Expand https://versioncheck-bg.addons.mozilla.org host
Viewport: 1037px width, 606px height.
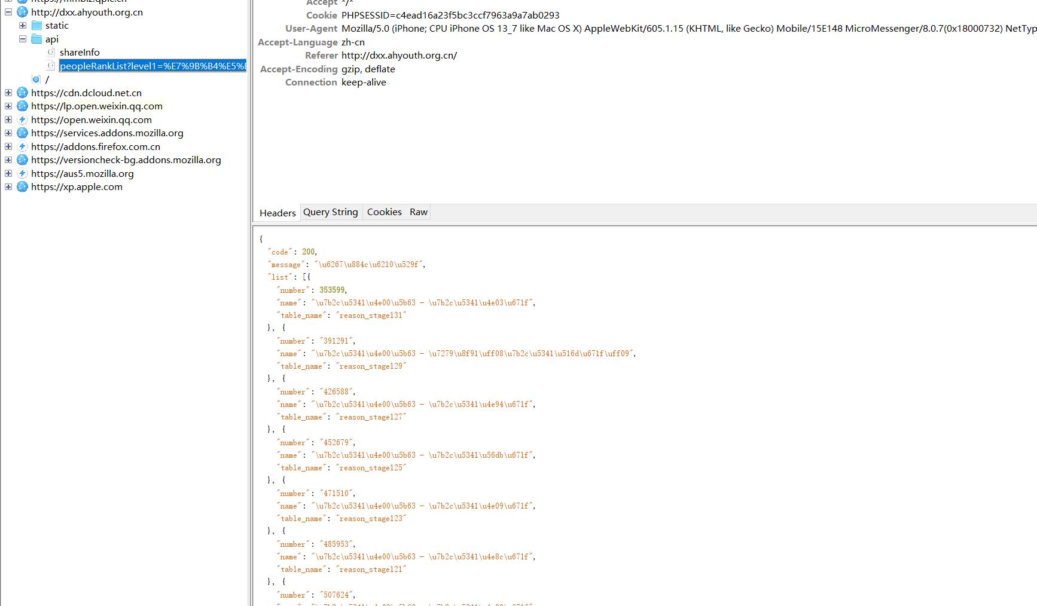click(x=8, y=160)
